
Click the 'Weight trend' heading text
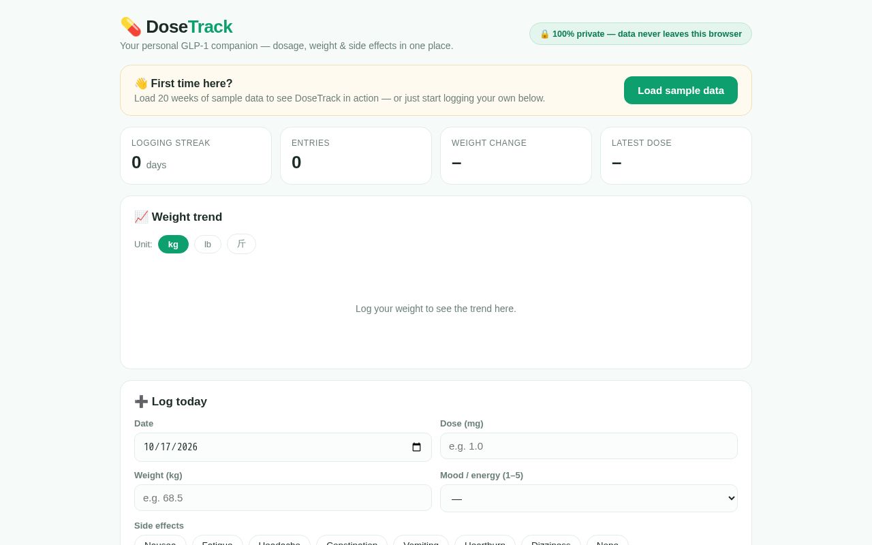(187, 217)
